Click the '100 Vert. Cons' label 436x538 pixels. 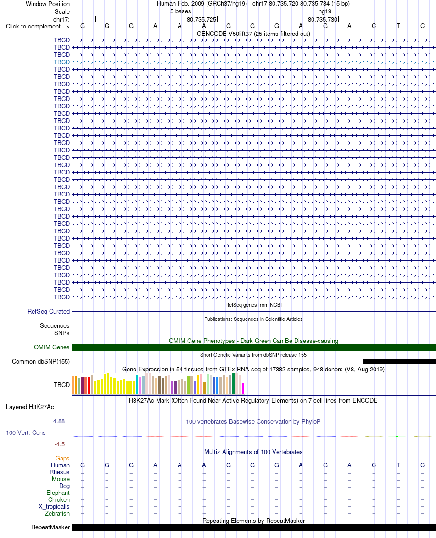pos(26,433)
